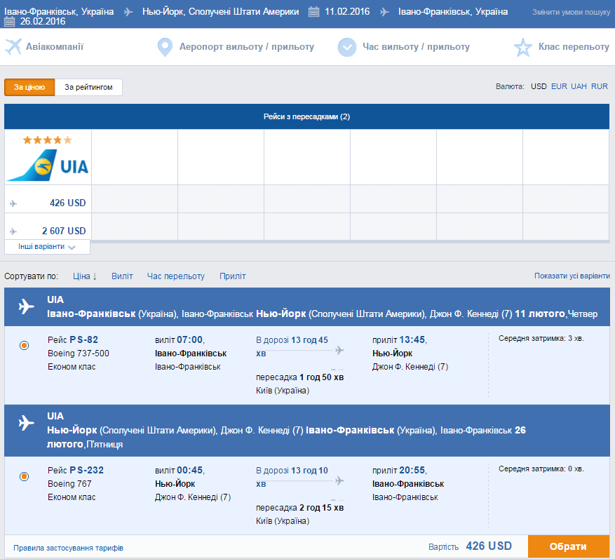Click the plane icon beside 2 607 USD

(13, 231)
